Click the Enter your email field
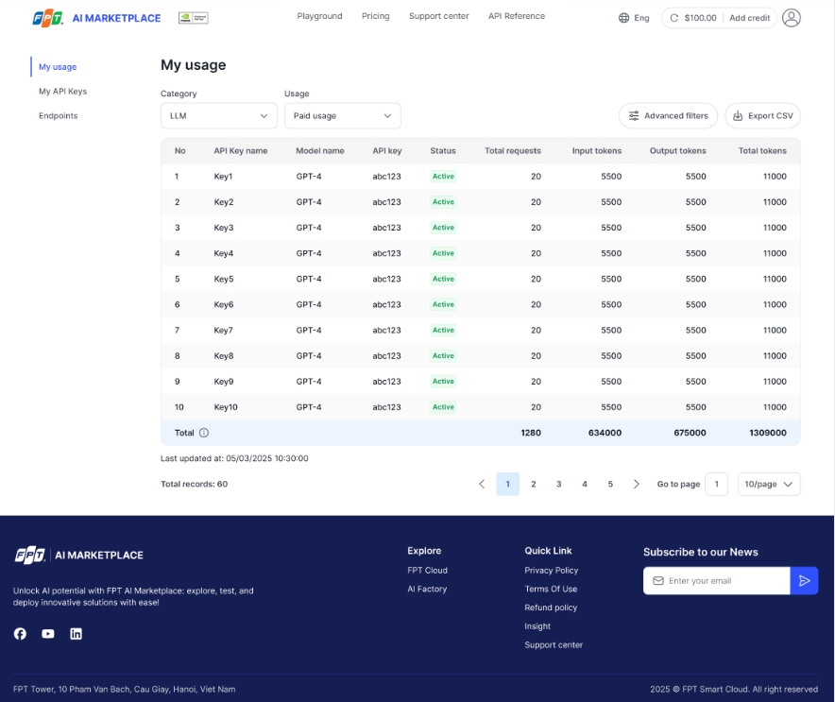This screenshot has height=702, width=835. [723, 581]
